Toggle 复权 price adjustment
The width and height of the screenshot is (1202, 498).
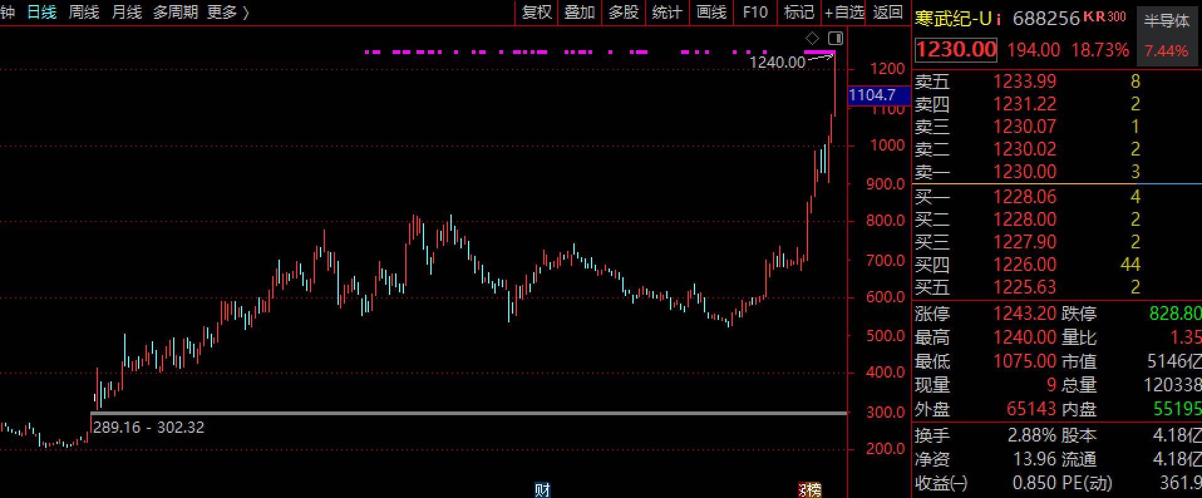click(x=536, y=13)
